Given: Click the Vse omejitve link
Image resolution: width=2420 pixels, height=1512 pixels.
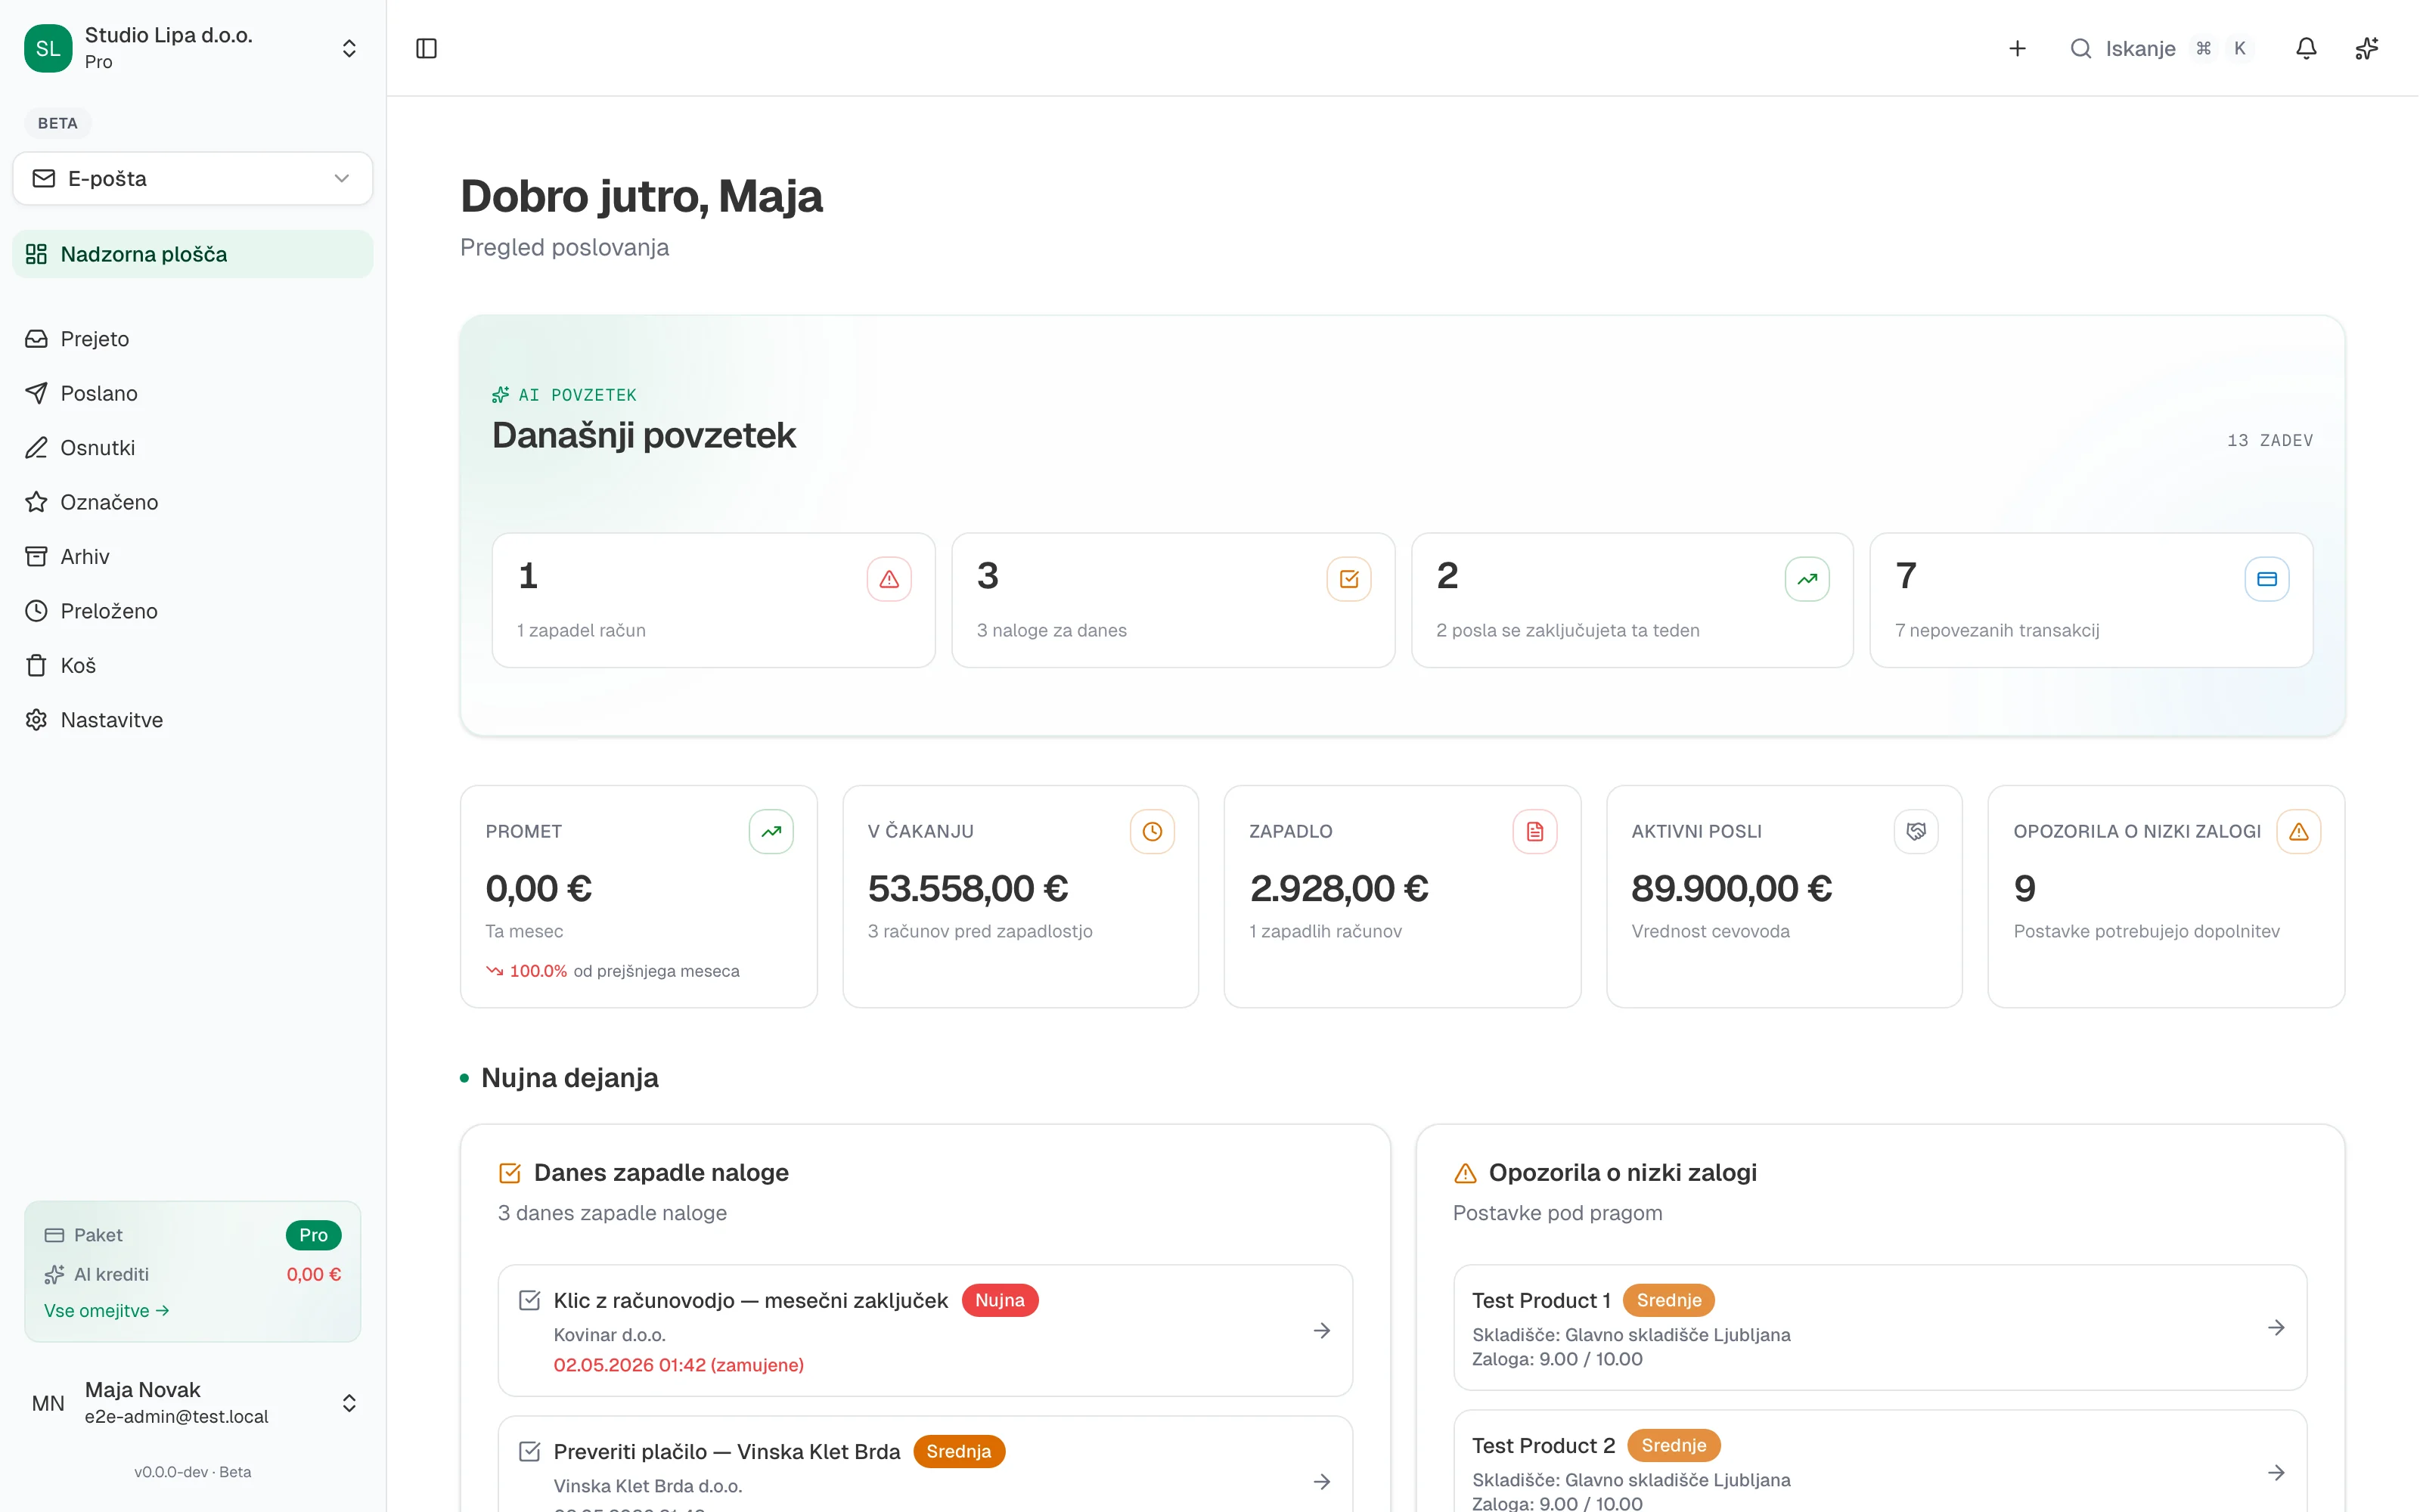Looking at the screenshot, I should 106,1310.
